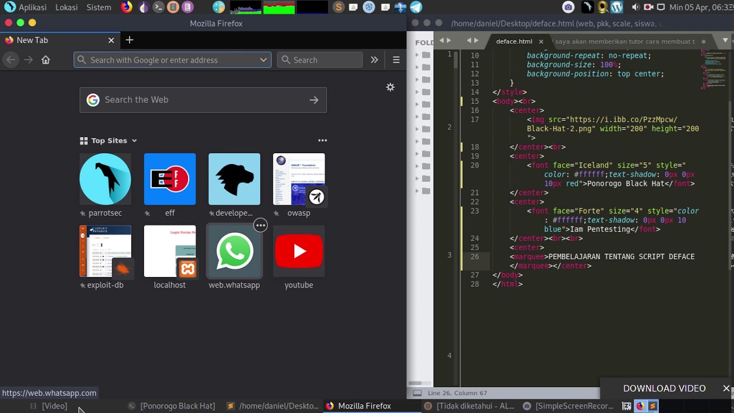
Task: Focus the Firefox address bar
Action: [172, 60]
